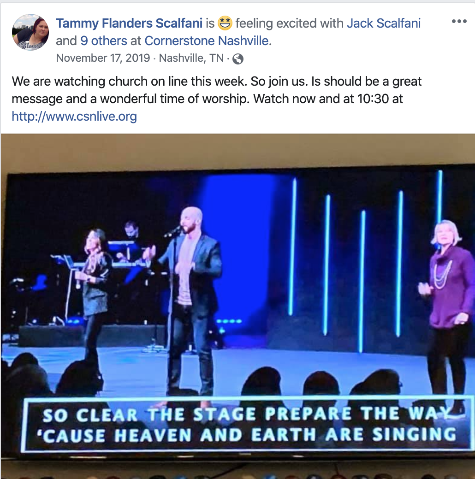
Task: Open the worship service photo
Action: pyautogui.click(x=238, y=306)
